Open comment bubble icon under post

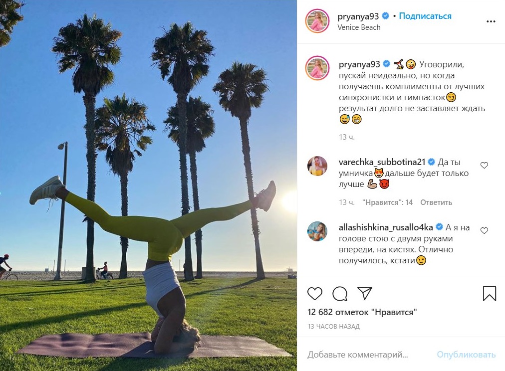click(x=340, y=293)
